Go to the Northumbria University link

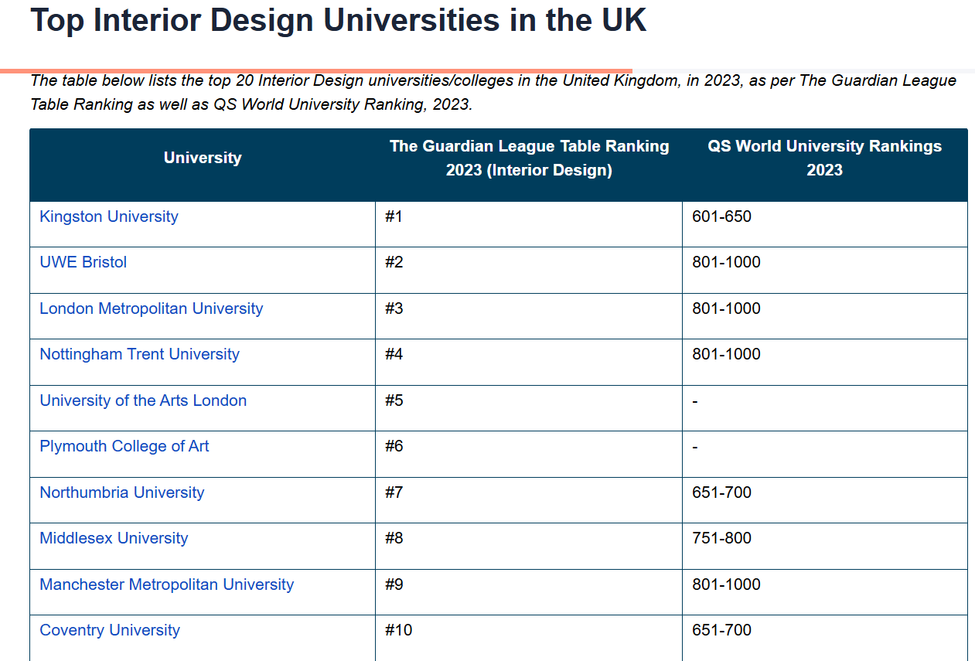coord(122,492)
